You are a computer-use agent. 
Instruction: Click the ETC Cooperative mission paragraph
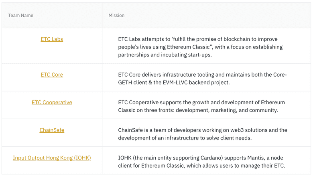click(201, 106)
